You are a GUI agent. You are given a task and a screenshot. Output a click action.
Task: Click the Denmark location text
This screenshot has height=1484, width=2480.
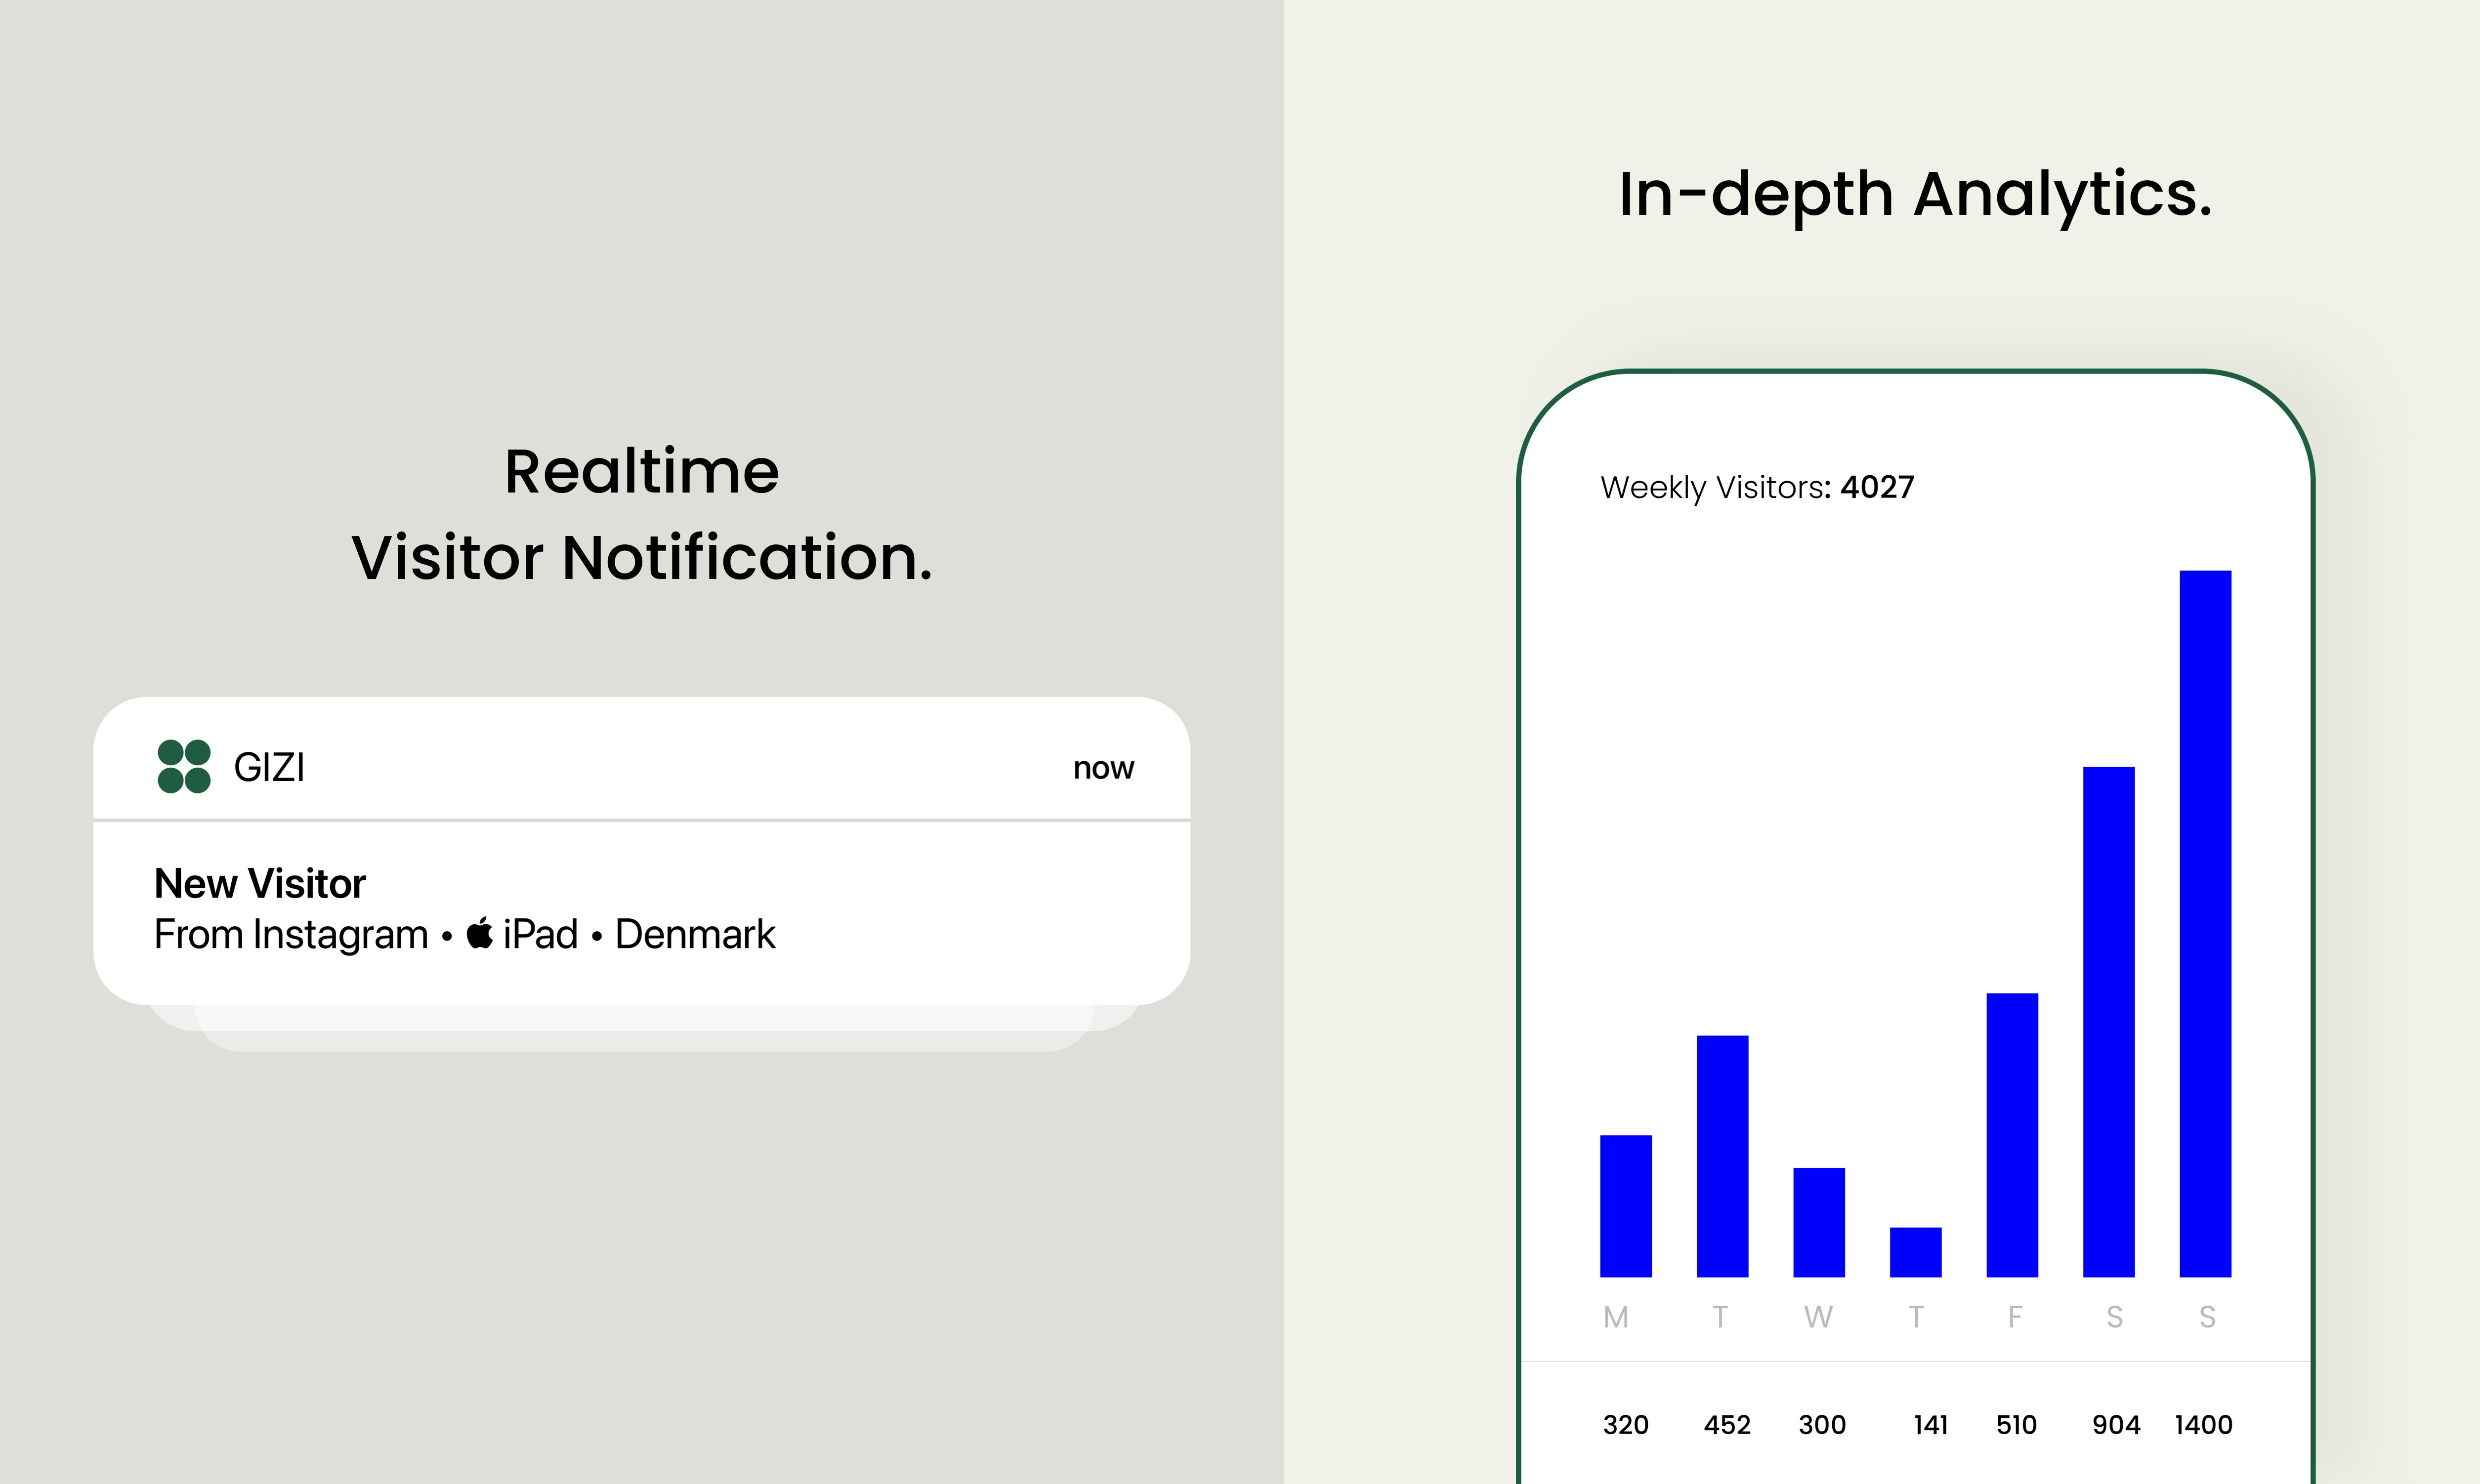(x=695, y=934)
